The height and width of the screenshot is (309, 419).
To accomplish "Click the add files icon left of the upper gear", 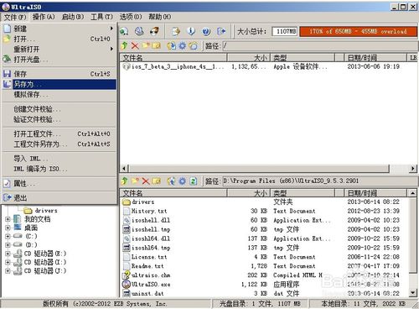I will [x=172, y=45].
